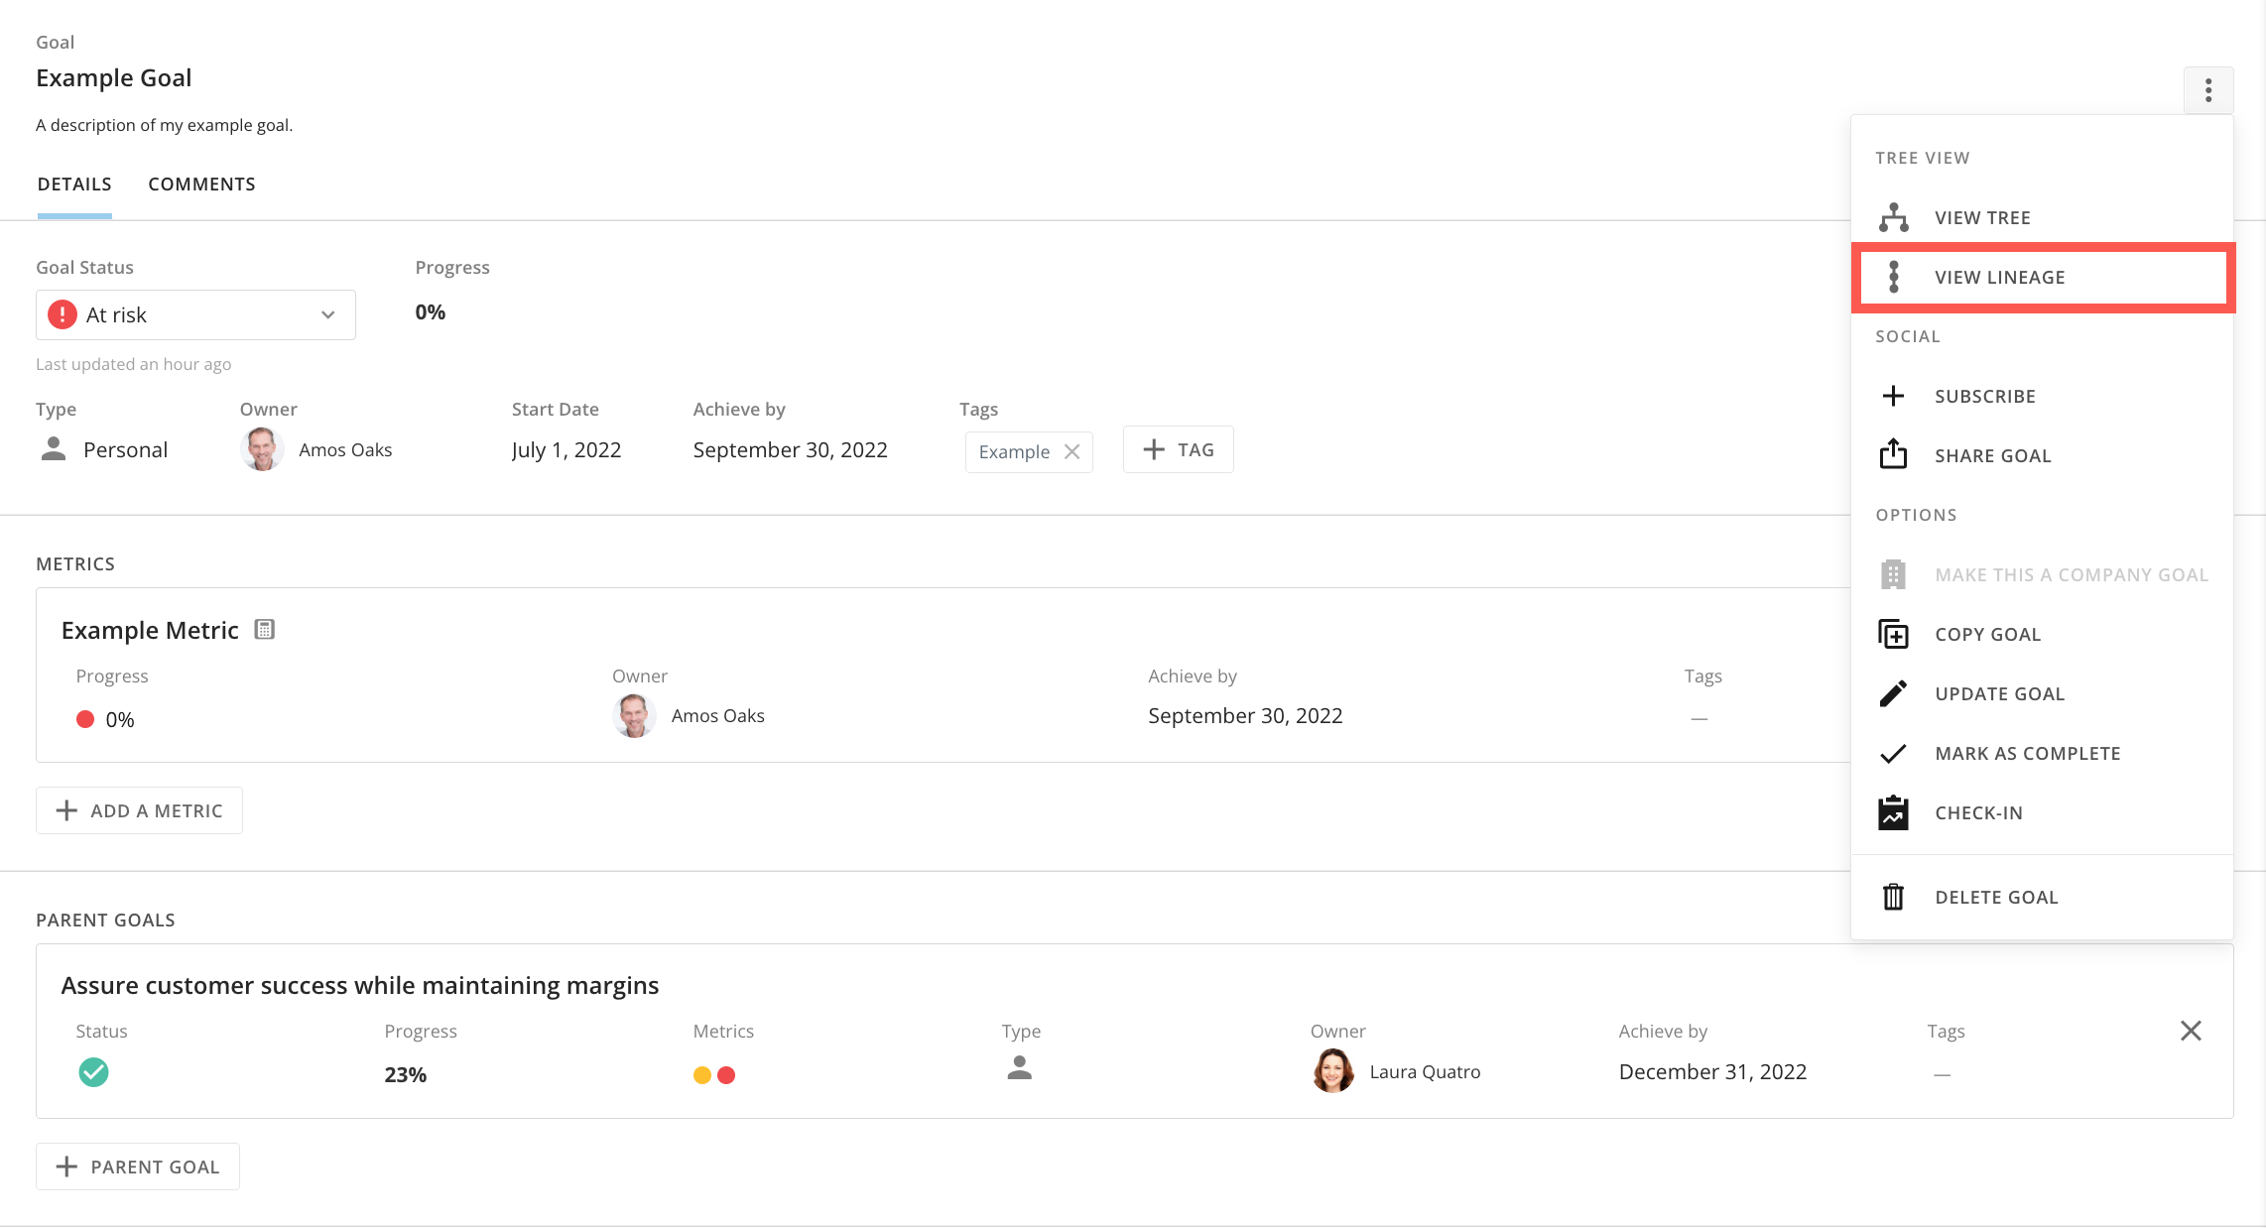Click the Example Metric calculator icon
This screenshot has width=2266, height=1228.
pyautogui.click(x=264, y=629)
